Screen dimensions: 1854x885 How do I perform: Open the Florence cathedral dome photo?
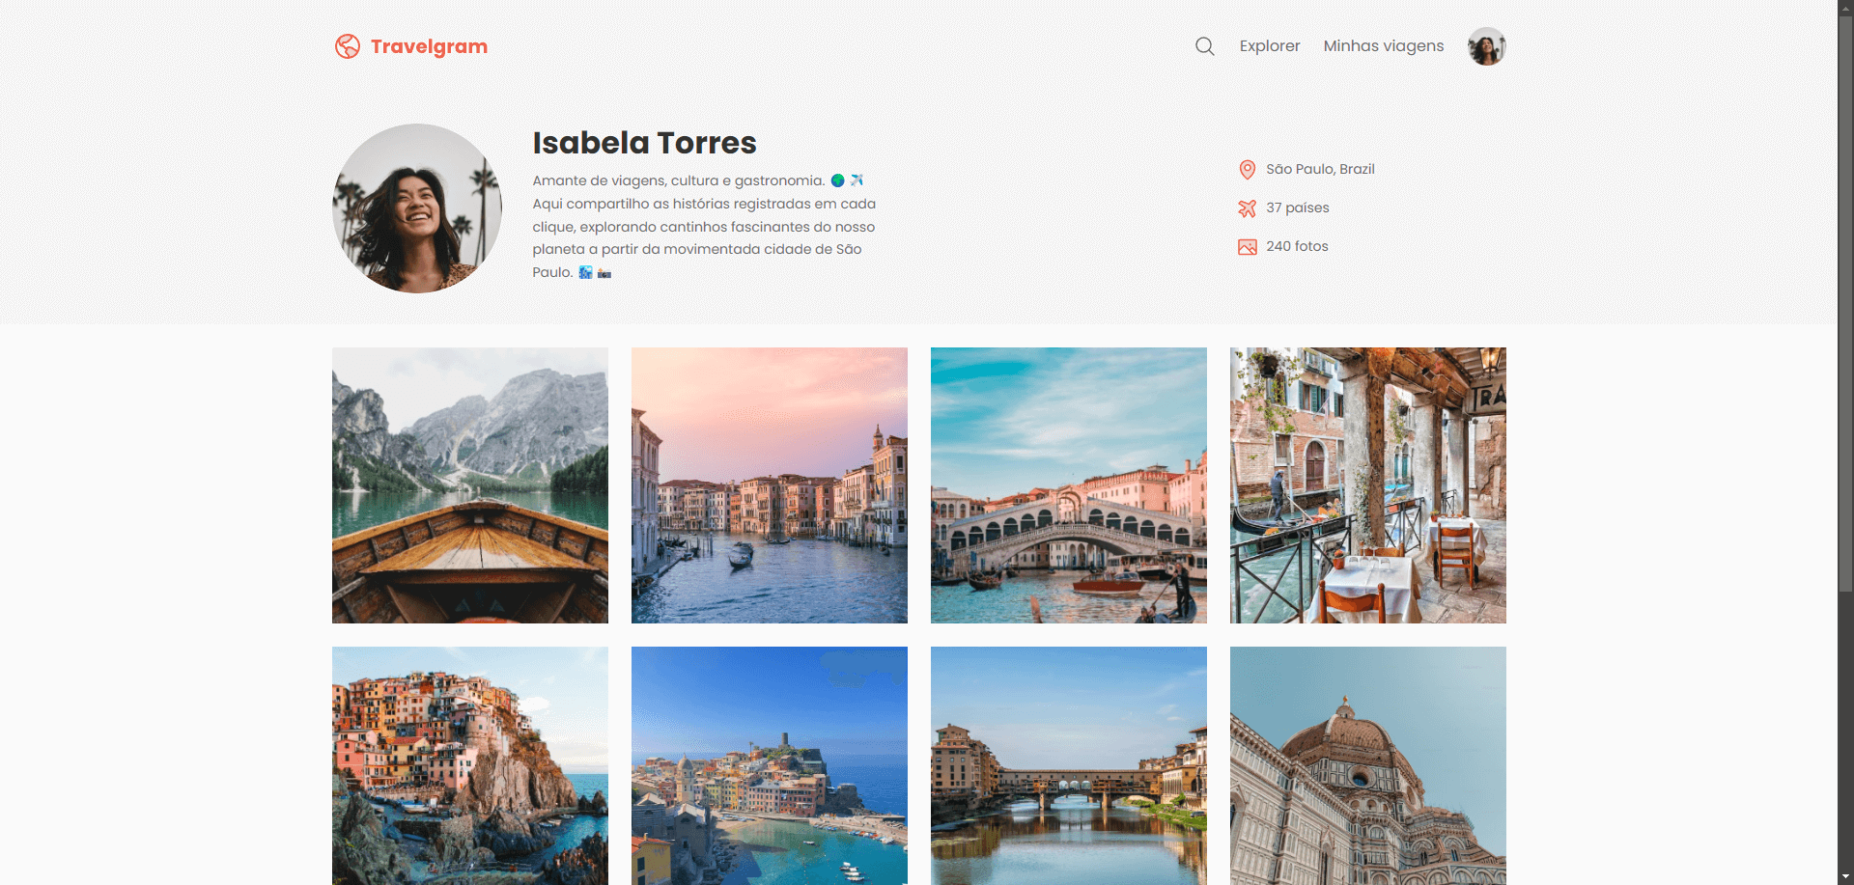[x=1368, y=765]
